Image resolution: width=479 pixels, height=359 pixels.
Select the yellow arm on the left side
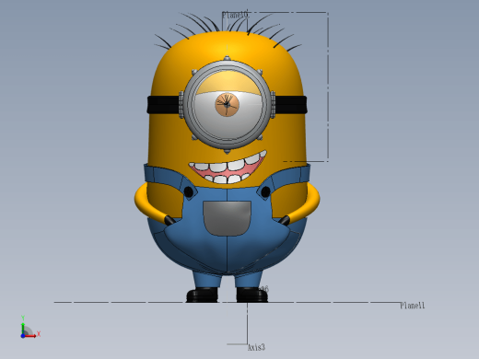click(148, 203)
